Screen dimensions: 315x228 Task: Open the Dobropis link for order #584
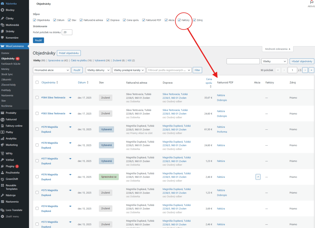coord(222,100)
